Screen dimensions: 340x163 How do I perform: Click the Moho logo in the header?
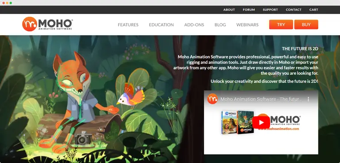[x=47, y=24]
